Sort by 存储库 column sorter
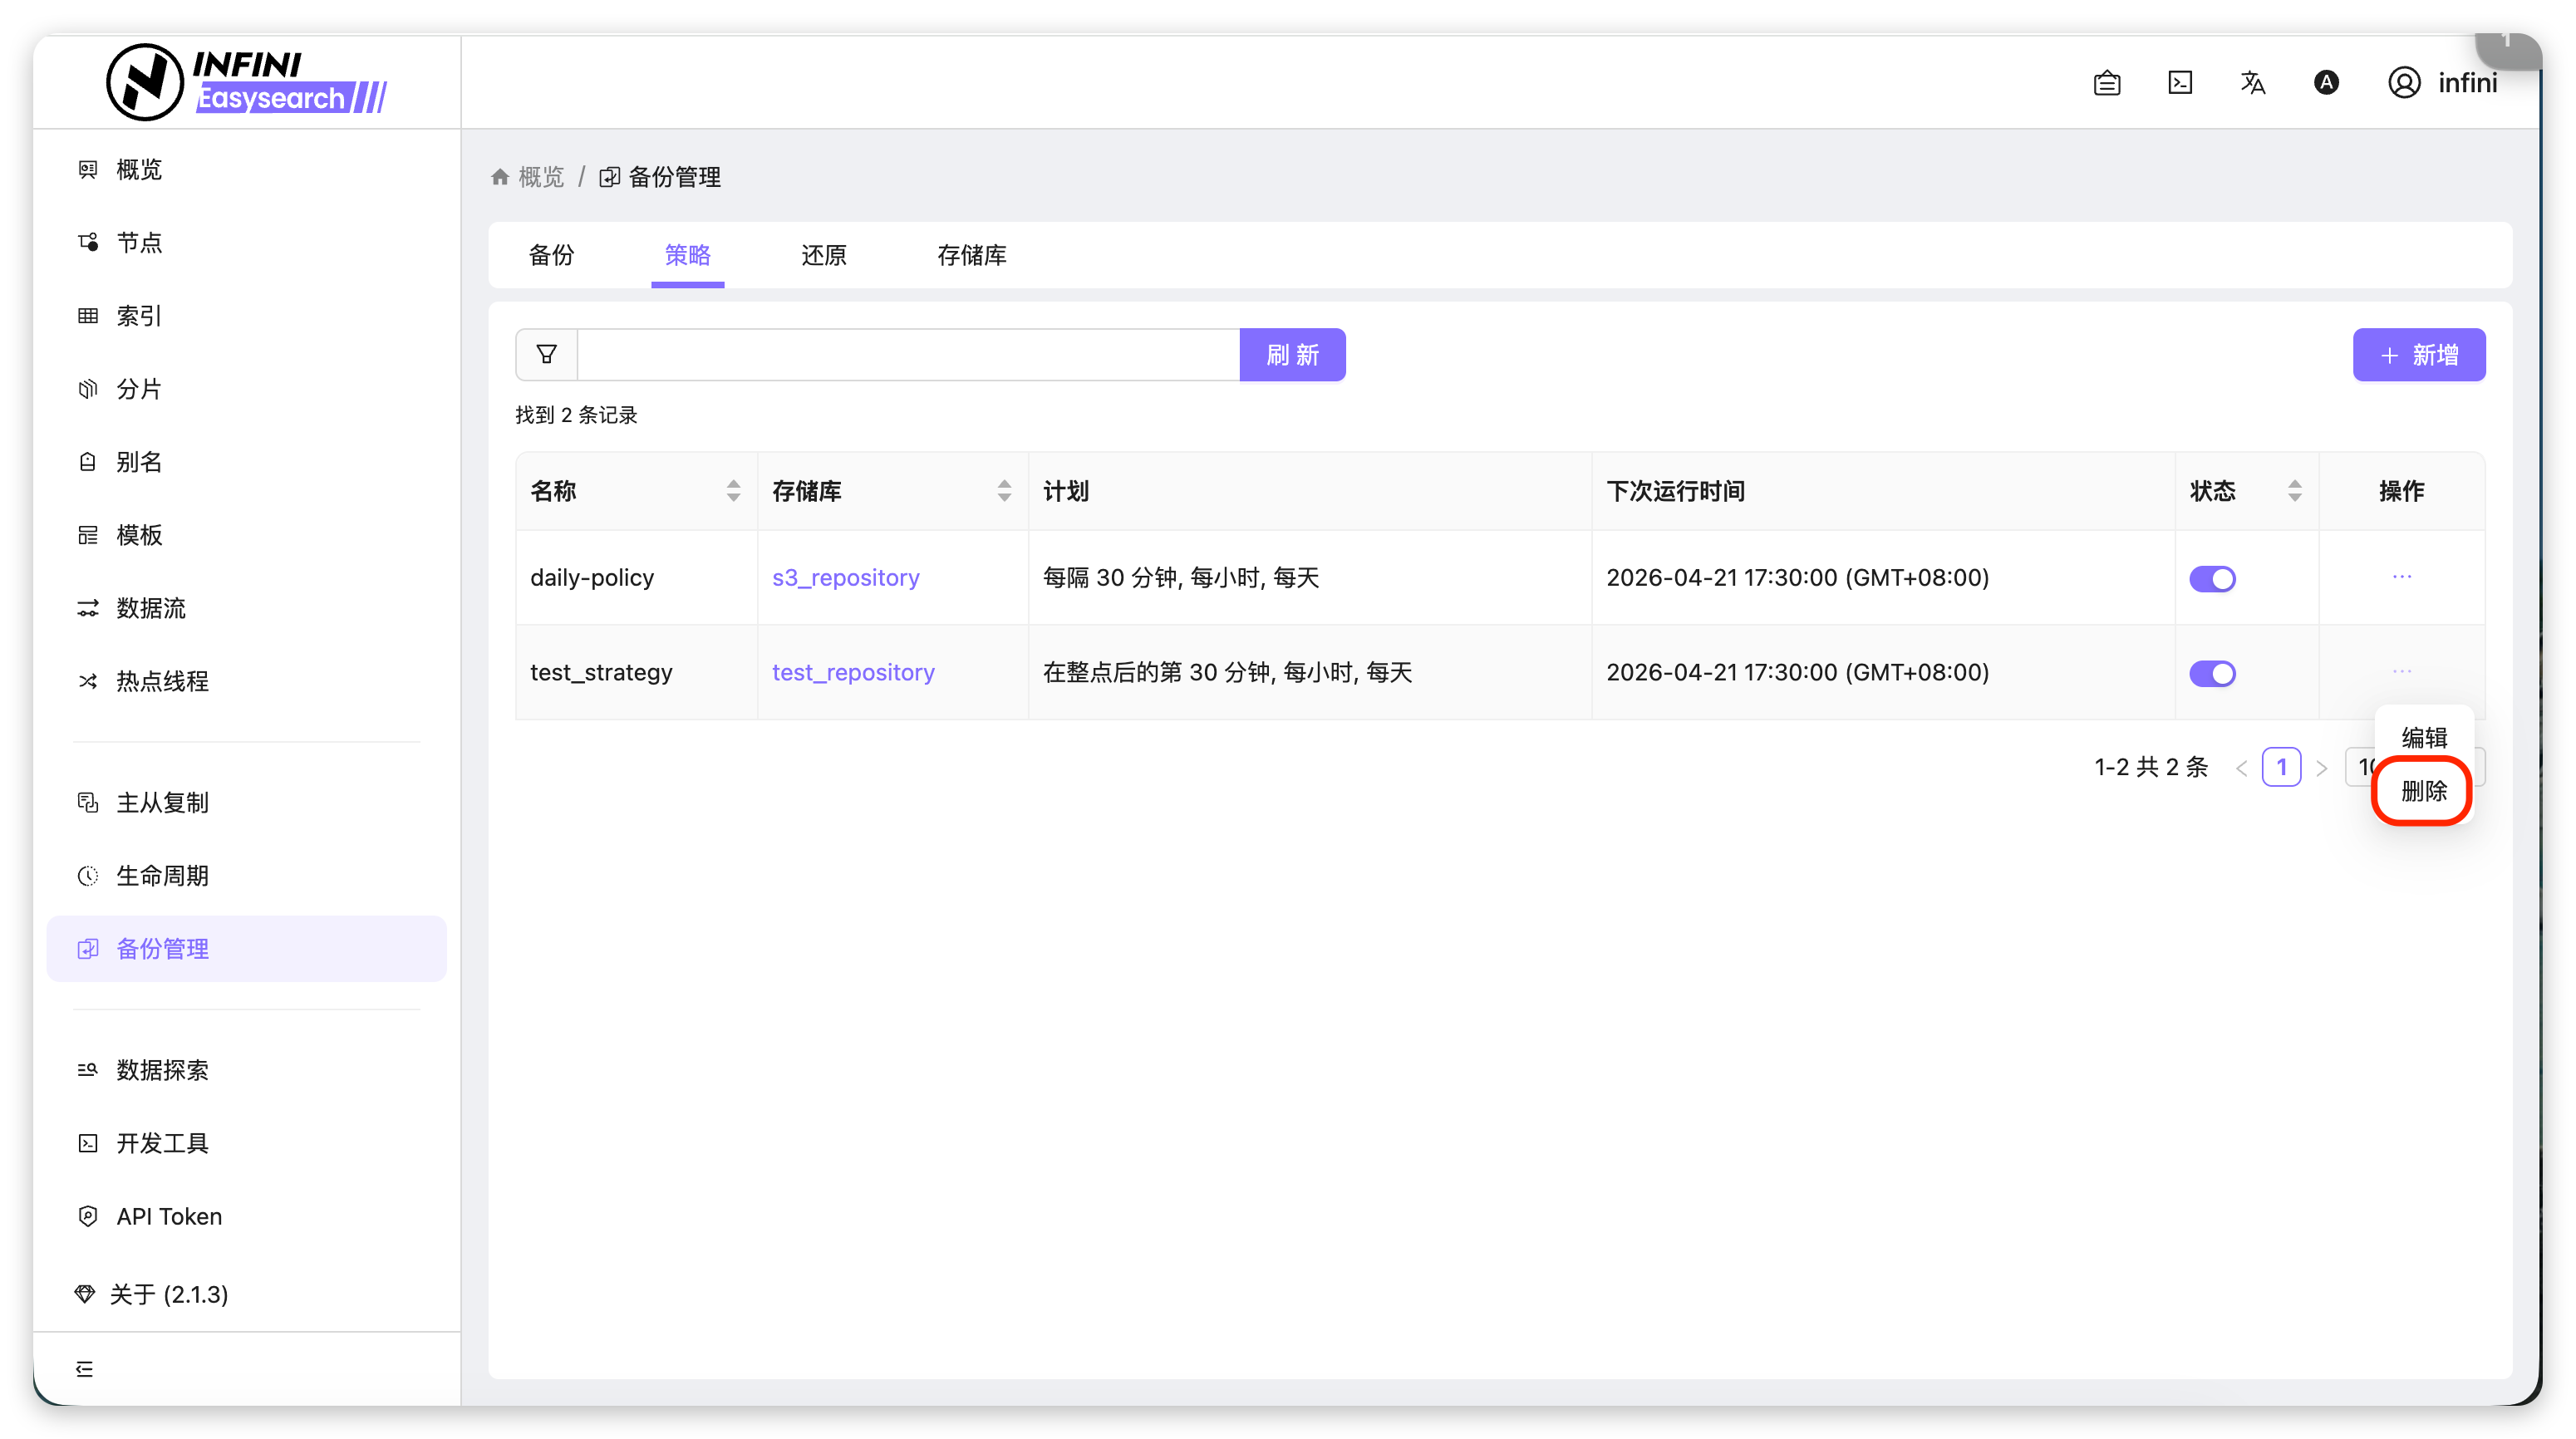Screen dimensions: 2576x1439 (x=1004, y=490)
